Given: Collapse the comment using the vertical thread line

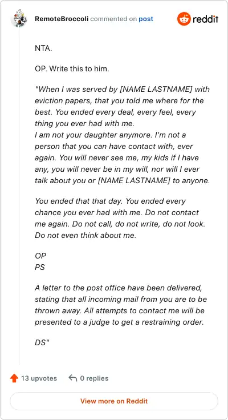Looking at the screenshot, I should point(19,196).
